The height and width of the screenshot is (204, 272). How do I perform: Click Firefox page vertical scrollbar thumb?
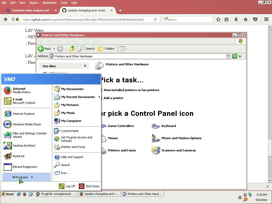pos(270,147)
